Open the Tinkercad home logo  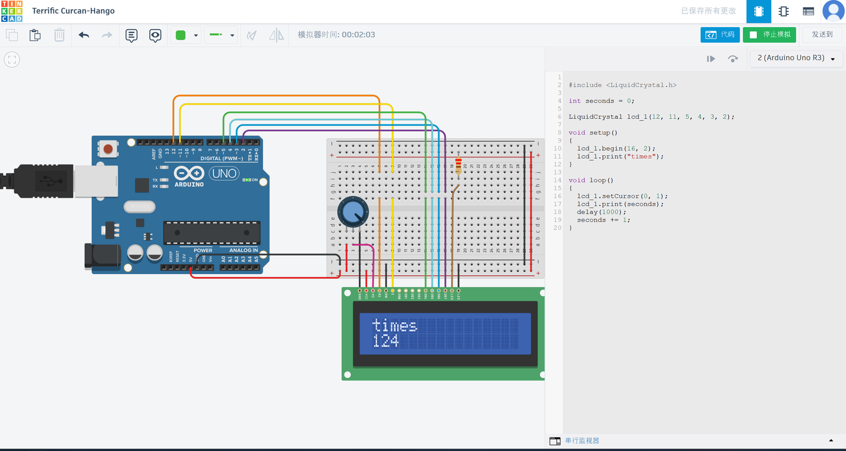(x=12, y=11)
